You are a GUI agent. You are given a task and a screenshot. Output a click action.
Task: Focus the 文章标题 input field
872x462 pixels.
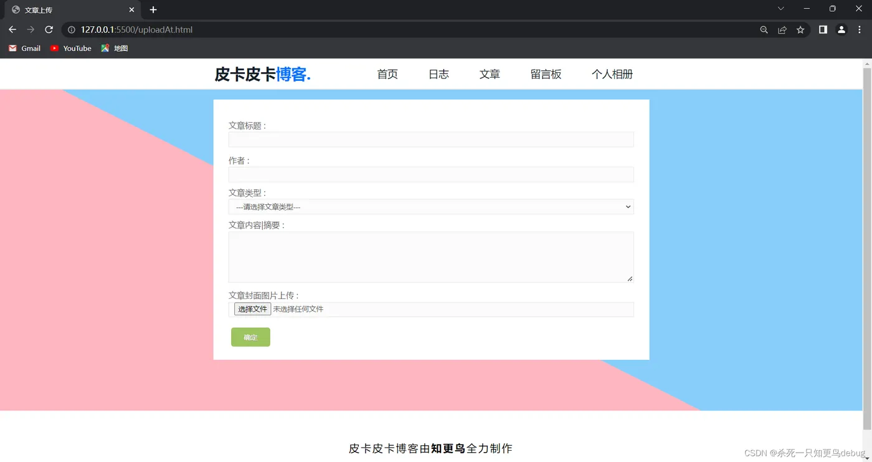coord(431,139)
